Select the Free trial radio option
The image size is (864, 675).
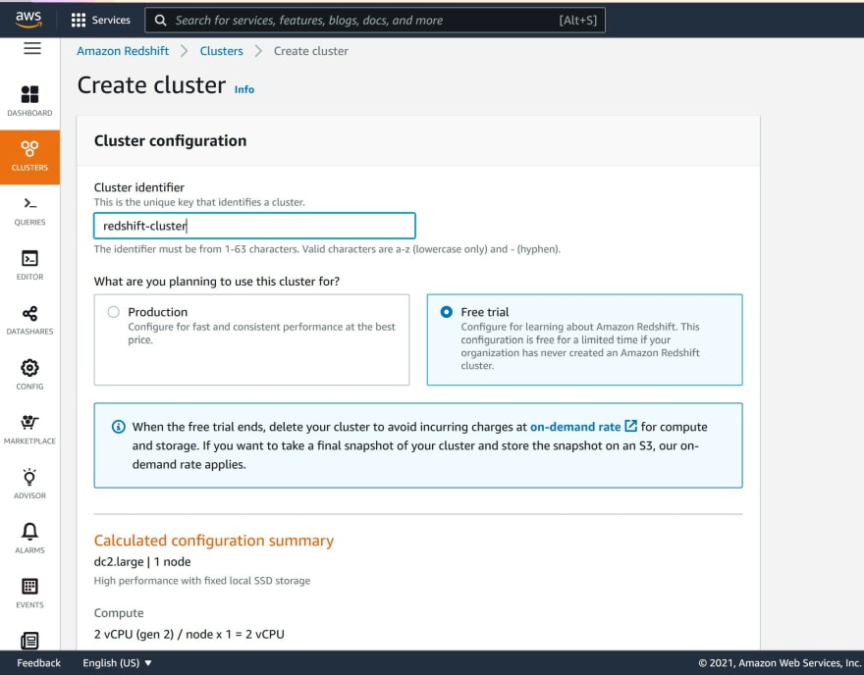[x=447, y=312]
